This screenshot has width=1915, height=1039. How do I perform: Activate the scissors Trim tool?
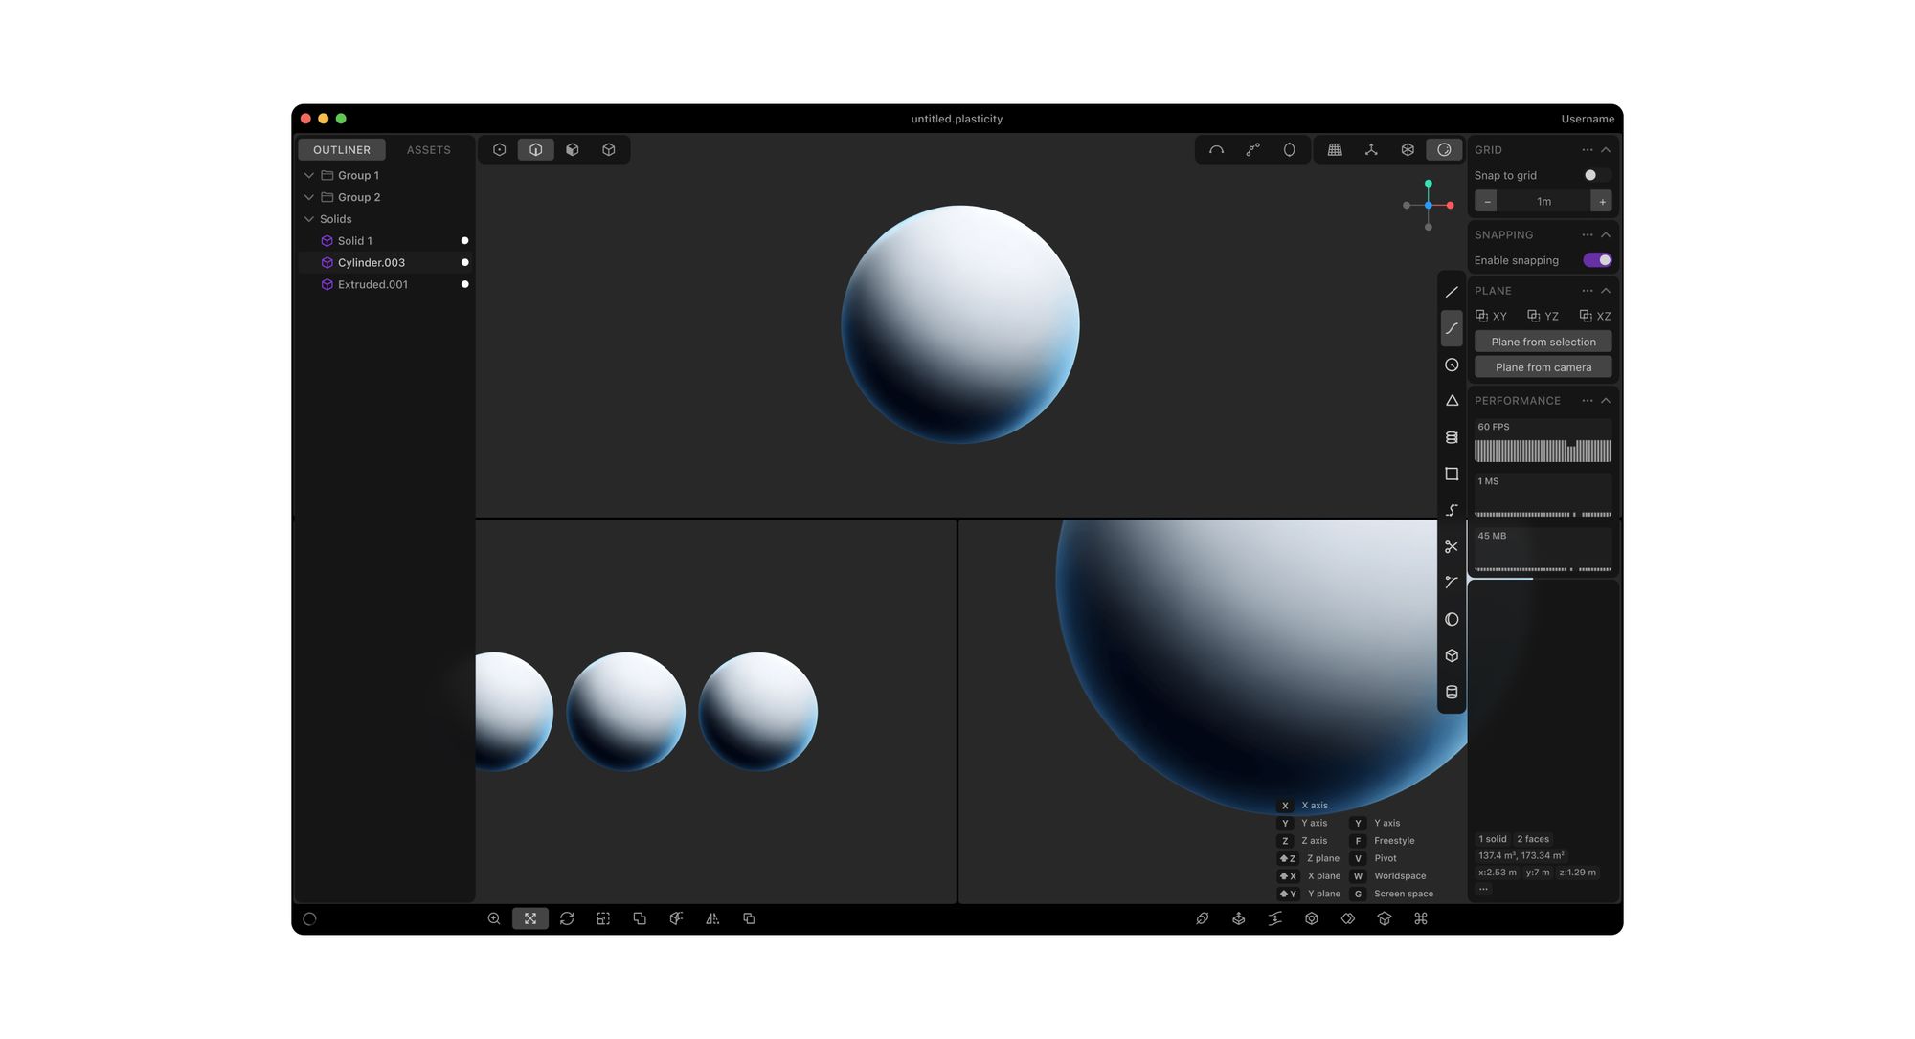(1452, 546)
